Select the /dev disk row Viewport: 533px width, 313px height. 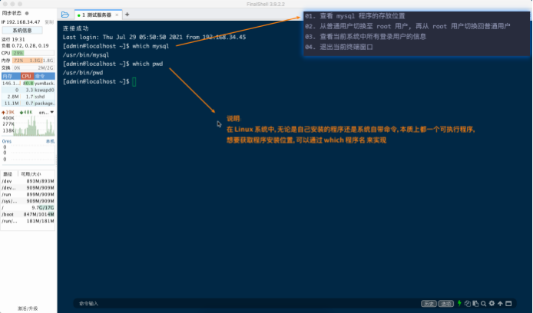pyautogui.click(x=28, y=181)
